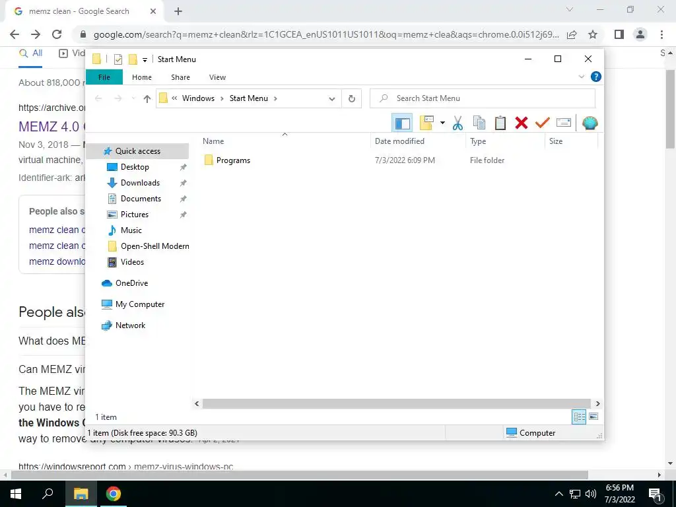
Task: Open the Open-Shell Modern folder
Action: 154,246
